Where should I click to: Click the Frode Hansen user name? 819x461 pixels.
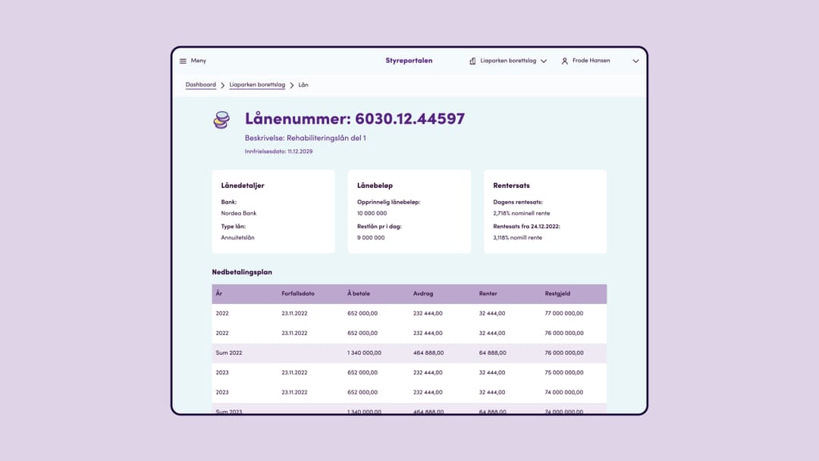591,61
